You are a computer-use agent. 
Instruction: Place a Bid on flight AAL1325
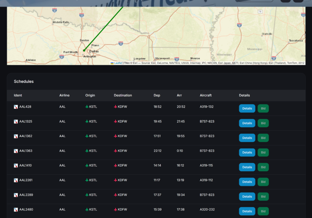[263, 123]
